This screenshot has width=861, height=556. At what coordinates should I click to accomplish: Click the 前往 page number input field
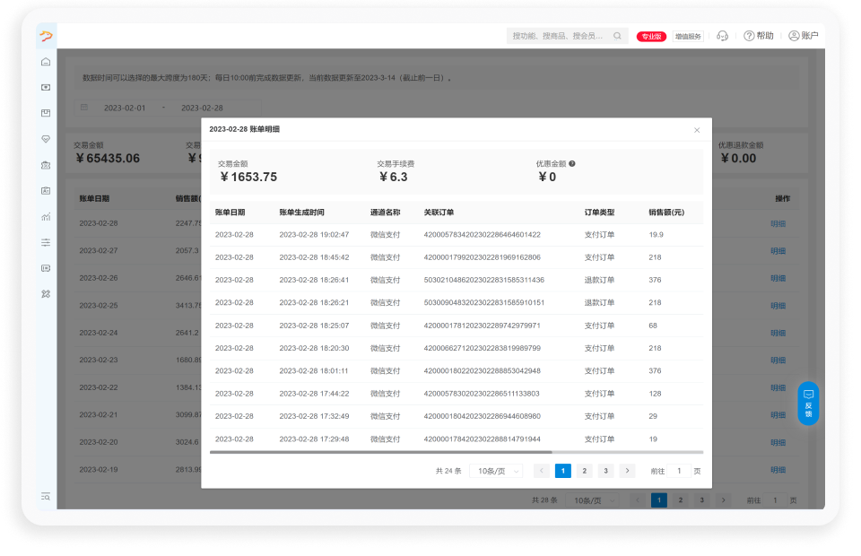[679, 470]
